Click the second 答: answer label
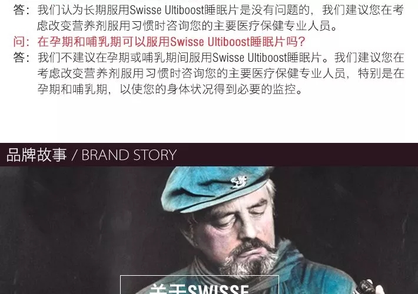Viewport: 418px width, 294px height. pos(22,58)
